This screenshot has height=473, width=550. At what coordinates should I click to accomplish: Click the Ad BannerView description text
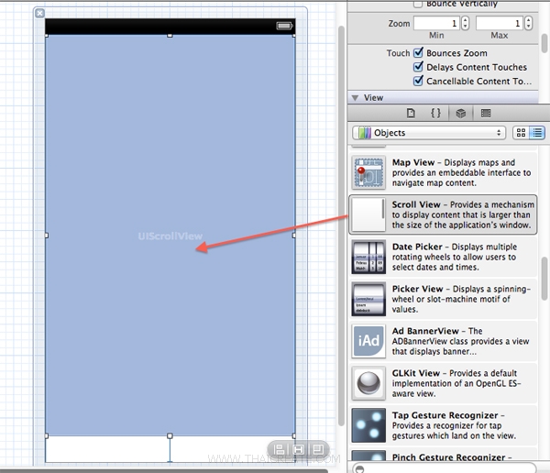point(460,341)
